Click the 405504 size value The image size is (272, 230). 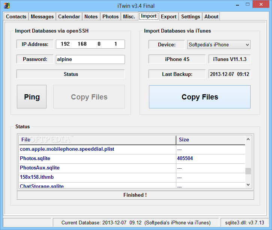click(x=185, y=159)
